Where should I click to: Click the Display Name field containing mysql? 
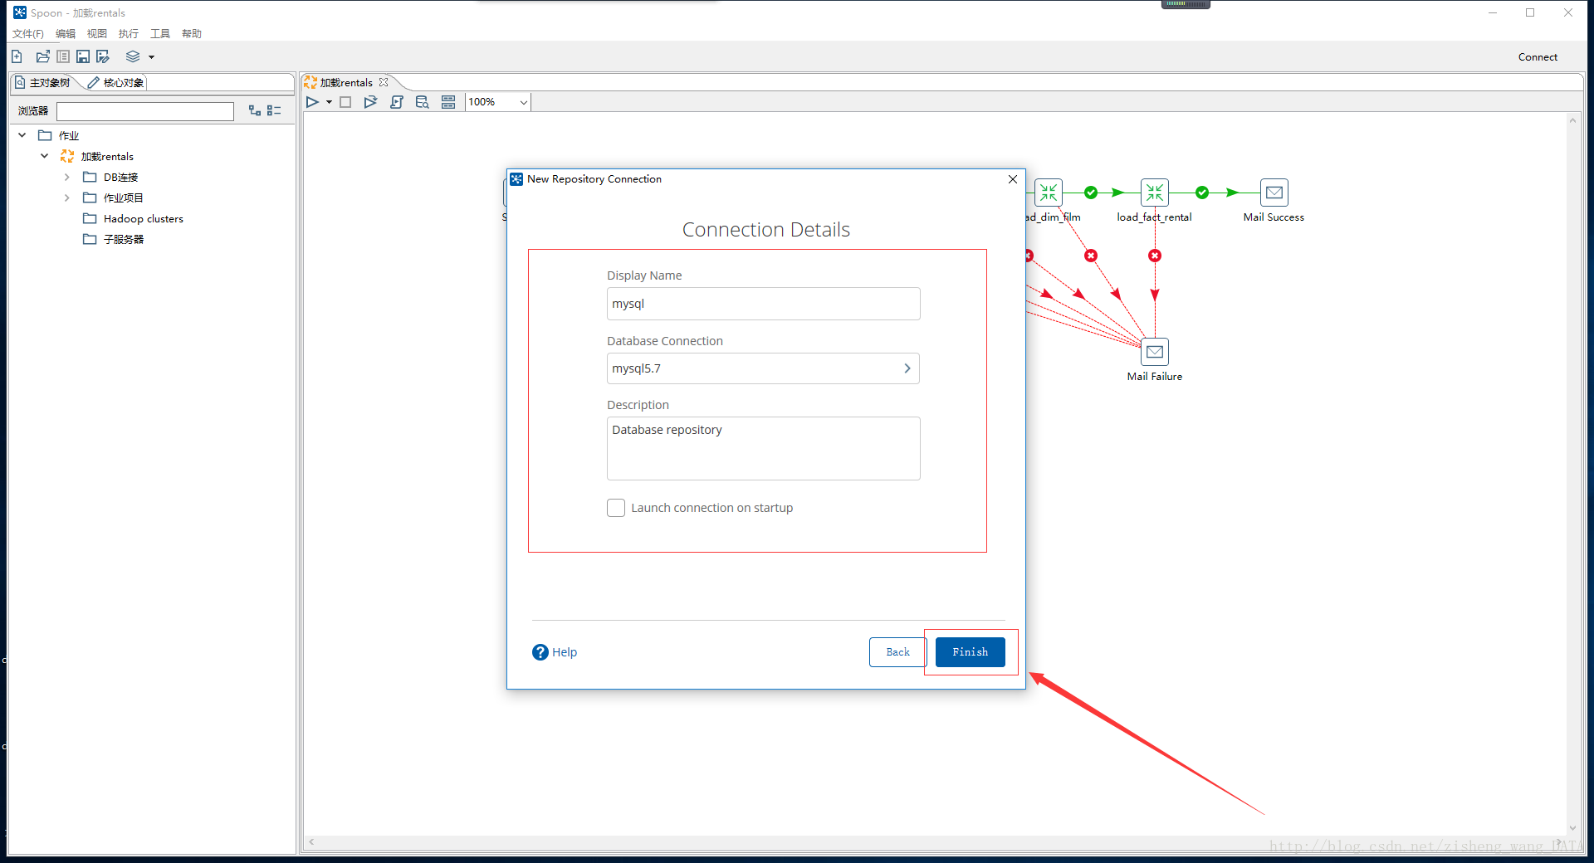(763, 304)
